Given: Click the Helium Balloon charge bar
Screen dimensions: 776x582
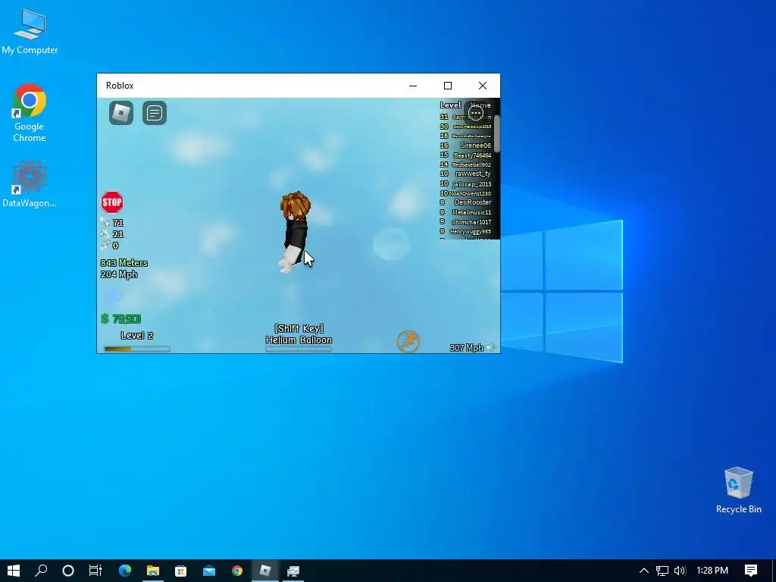Looking at the screenshot, I should (x=299, y=349).
